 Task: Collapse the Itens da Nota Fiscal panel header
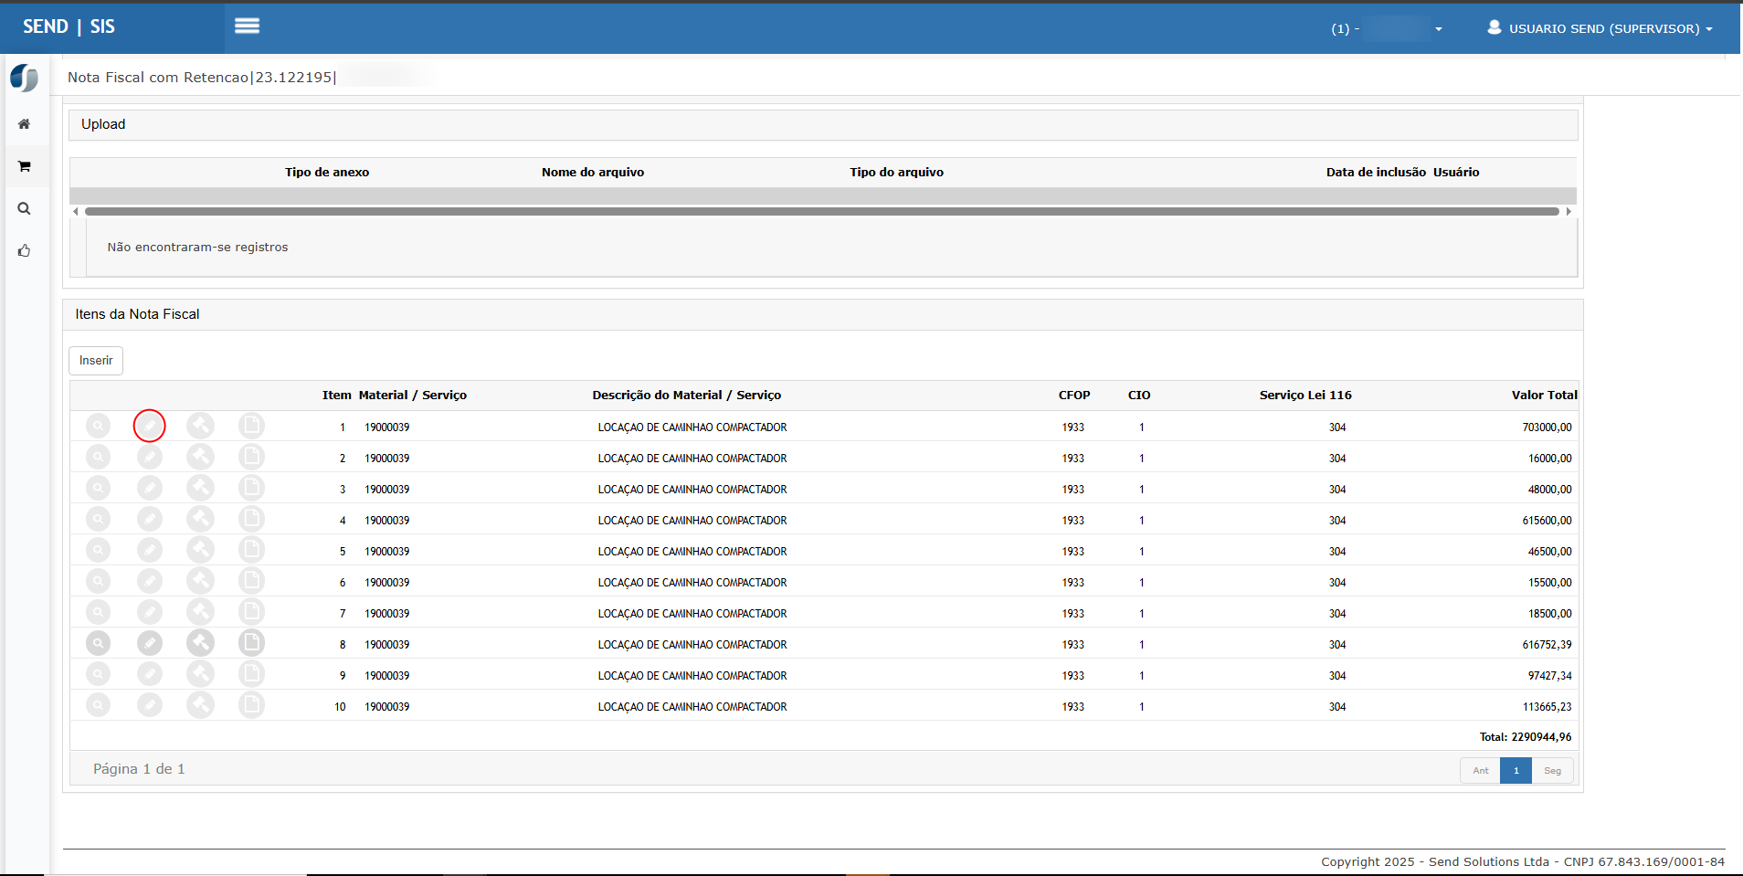(137, 314)
